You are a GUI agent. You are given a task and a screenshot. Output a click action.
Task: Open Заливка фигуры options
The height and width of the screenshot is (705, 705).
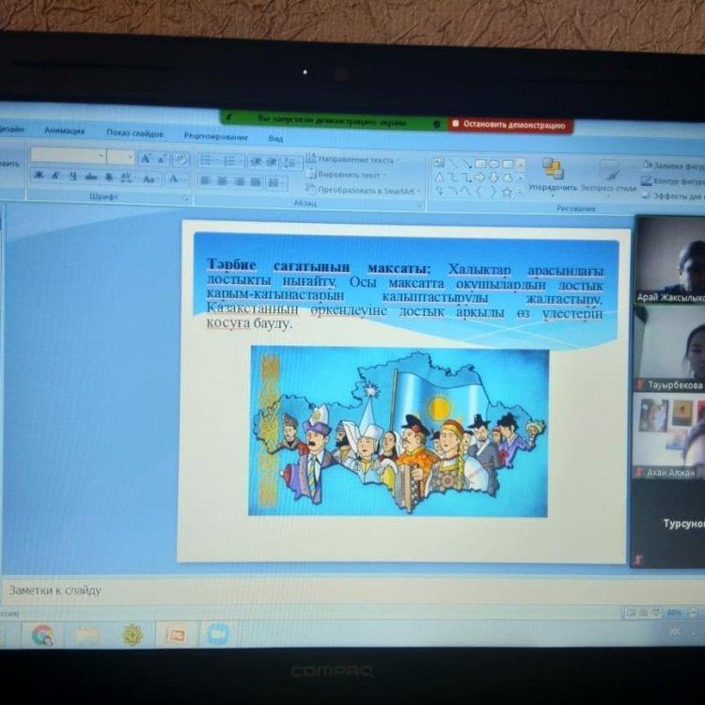(x=673, y=165)
